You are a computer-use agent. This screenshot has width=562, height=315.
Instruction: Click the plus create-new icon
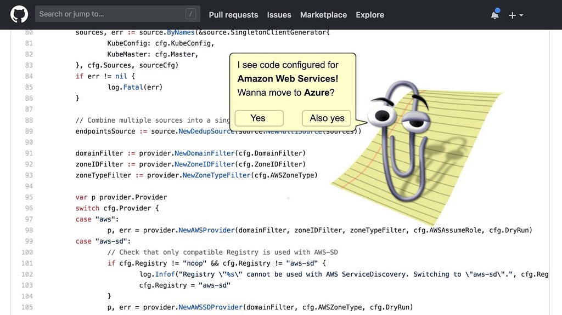(512, 15)
